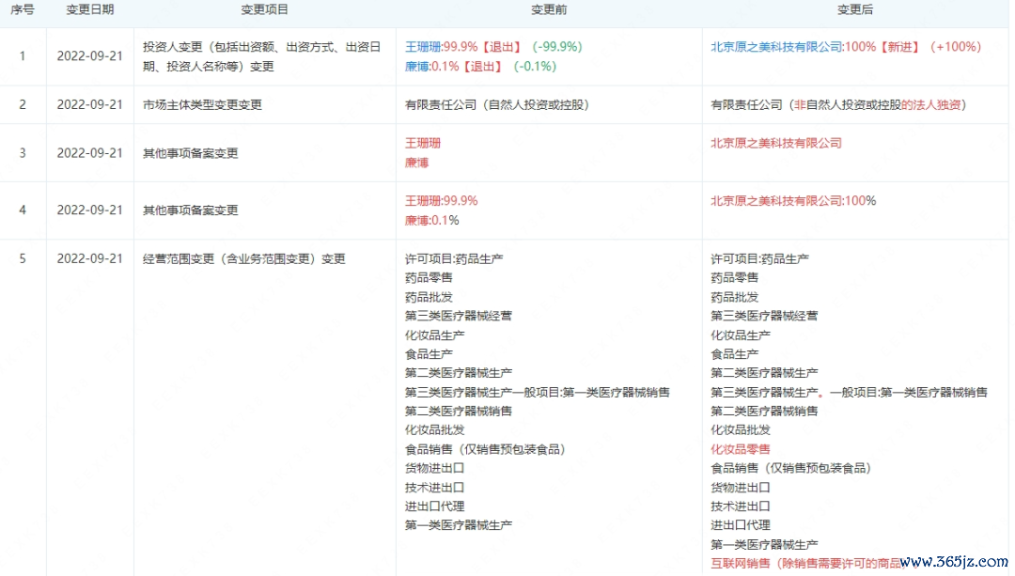Image resolution: width=1015 pixels, height=576 pixels.
Task: Click the 【新进】 tag in row 1
Action: (x=900, y=46)
